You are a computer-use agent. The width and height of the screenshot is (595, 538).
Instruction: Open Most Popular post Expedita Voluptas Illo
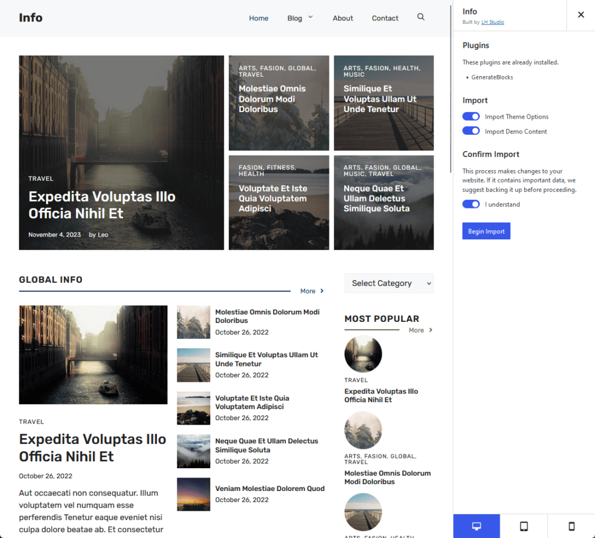(x=381, y=395)
